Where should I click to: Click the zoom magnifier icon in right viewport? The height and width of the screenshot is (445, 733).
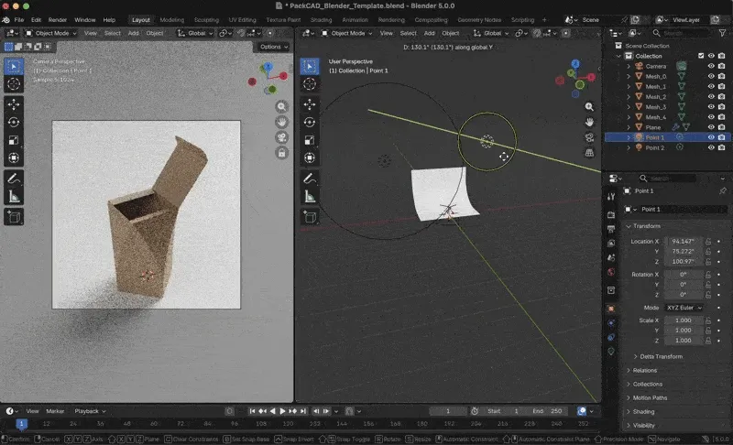click(590, 106)
